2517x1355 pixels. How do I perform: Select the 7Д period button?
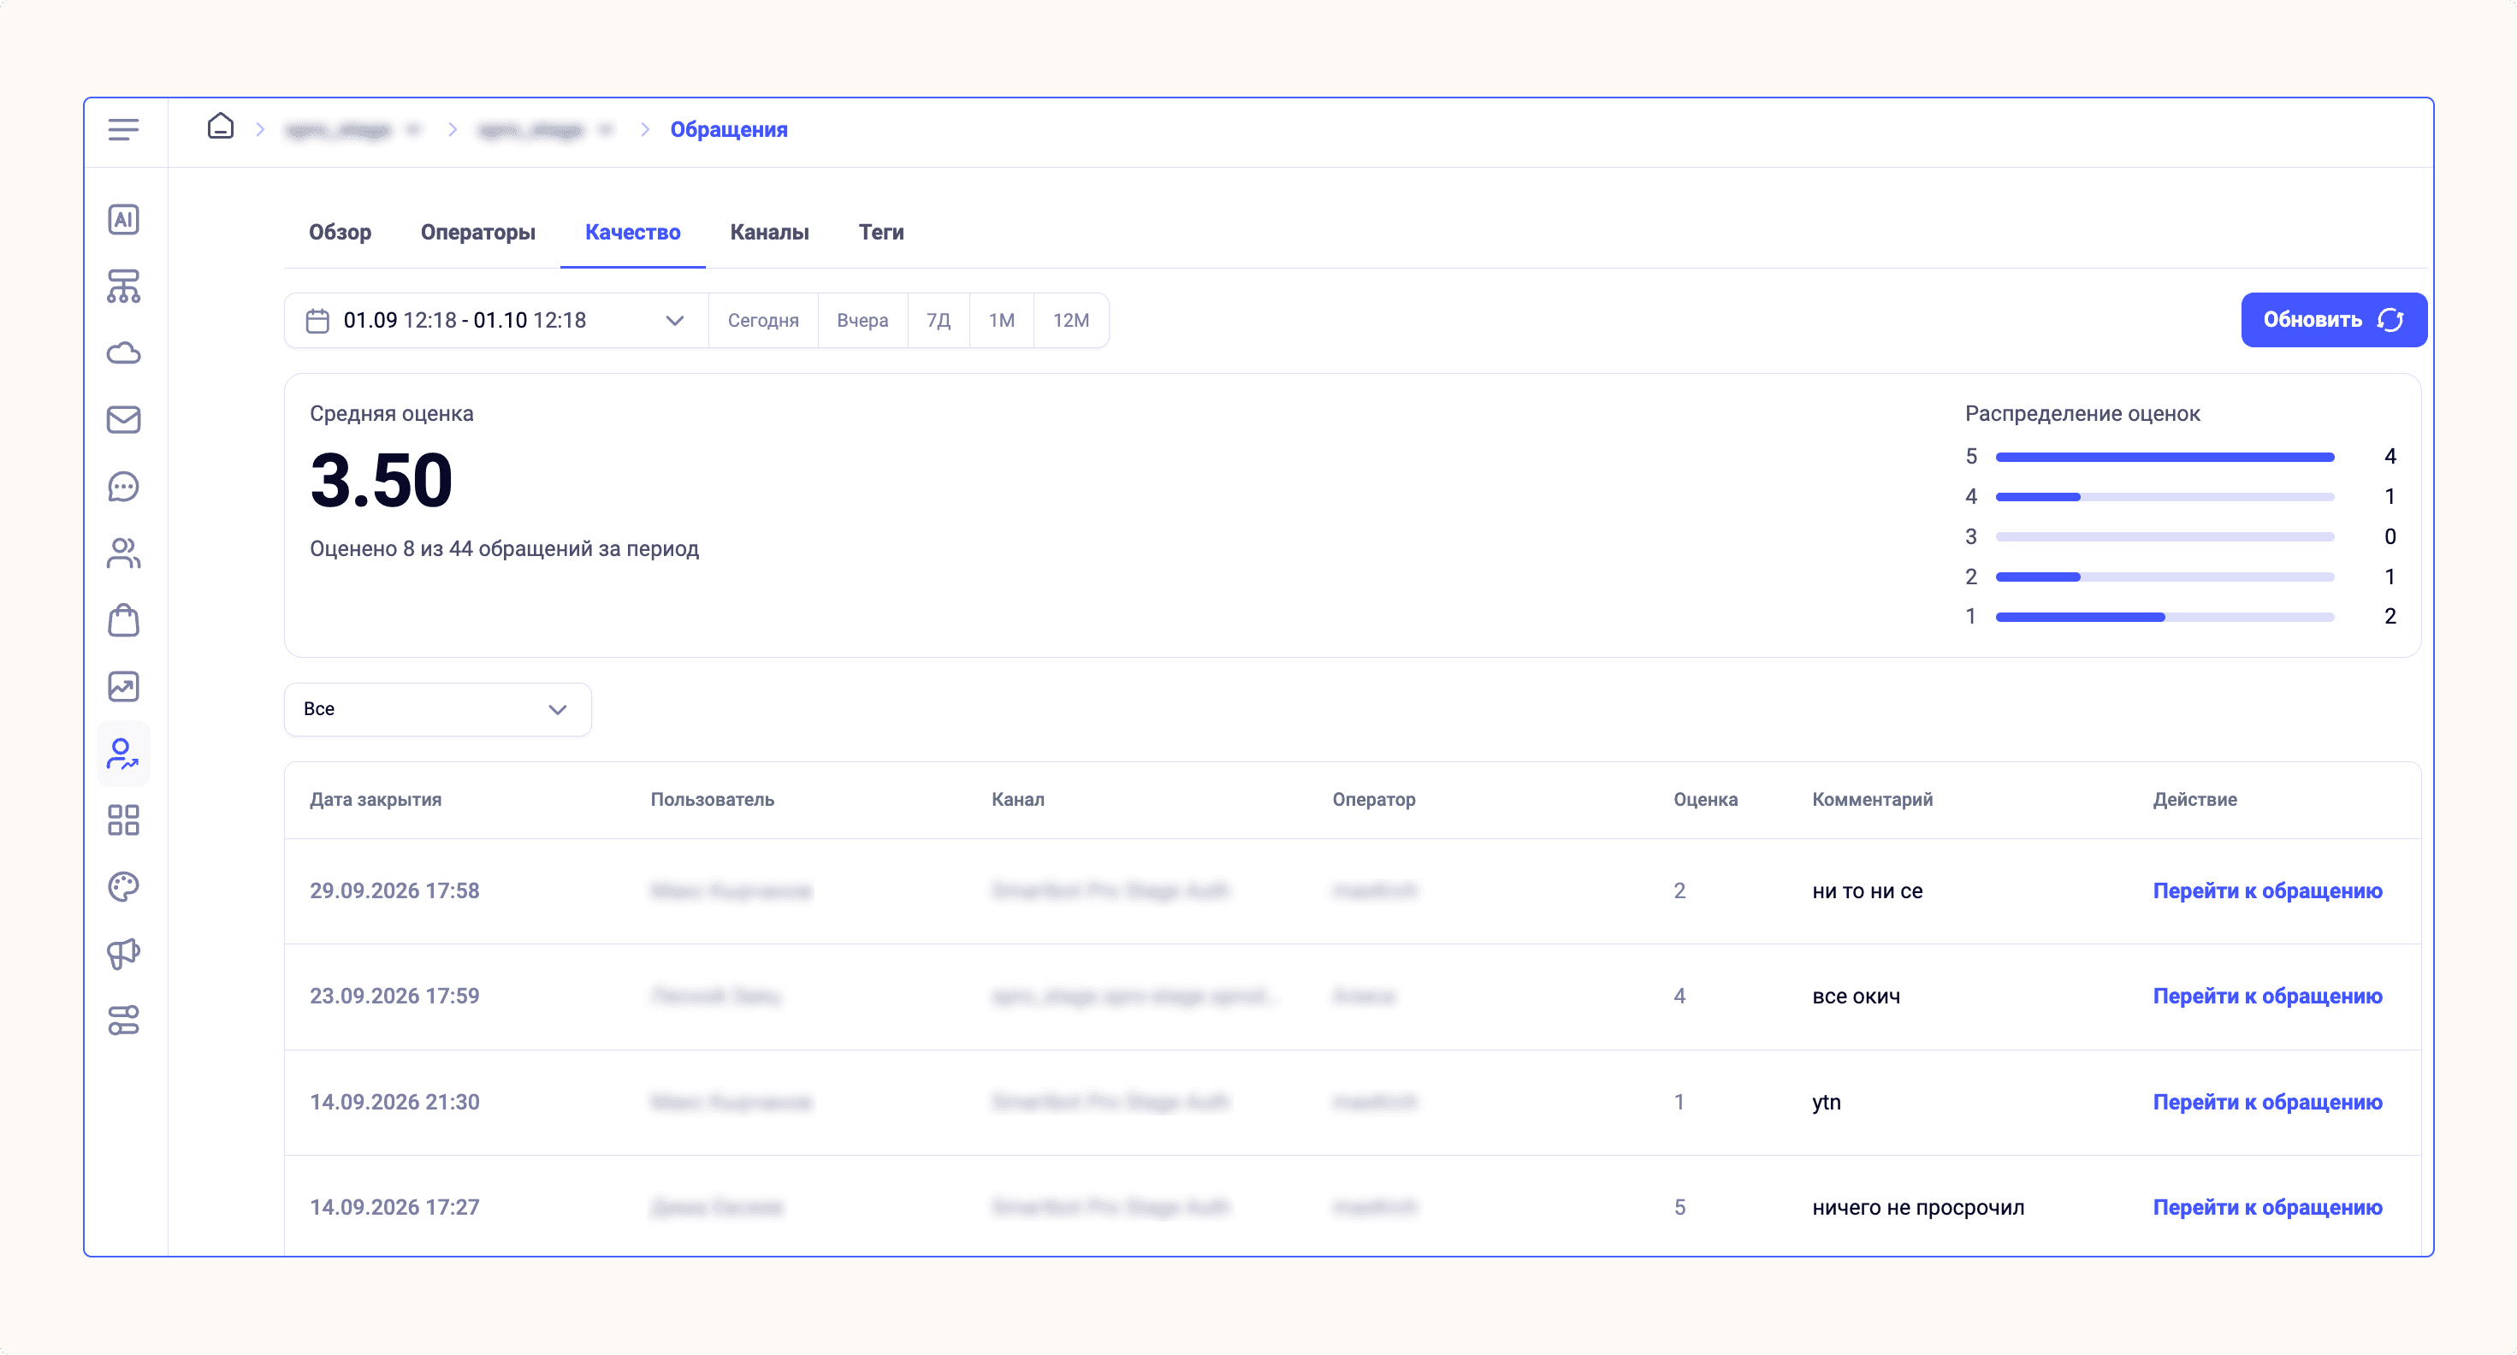(x=939, y=321)
